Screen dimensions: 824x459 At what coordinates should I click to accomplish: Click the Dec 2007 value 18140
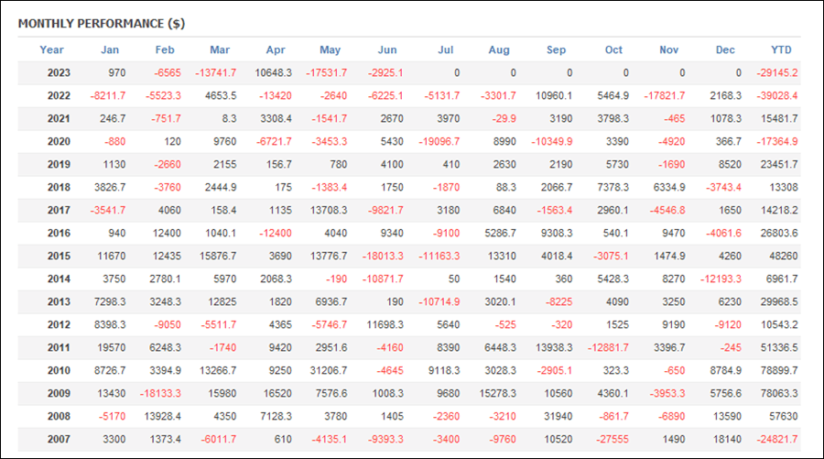[x=727, y=439]
